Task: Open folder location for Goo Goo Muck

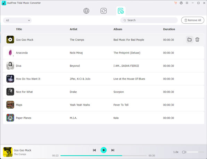Action: (189, 40)
